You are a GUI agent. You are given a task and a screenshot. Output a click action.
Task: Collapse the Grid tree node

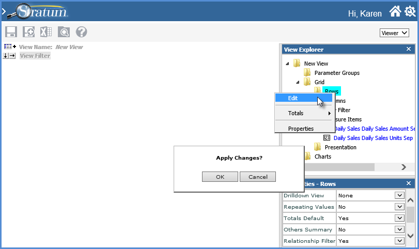point(298,82)
